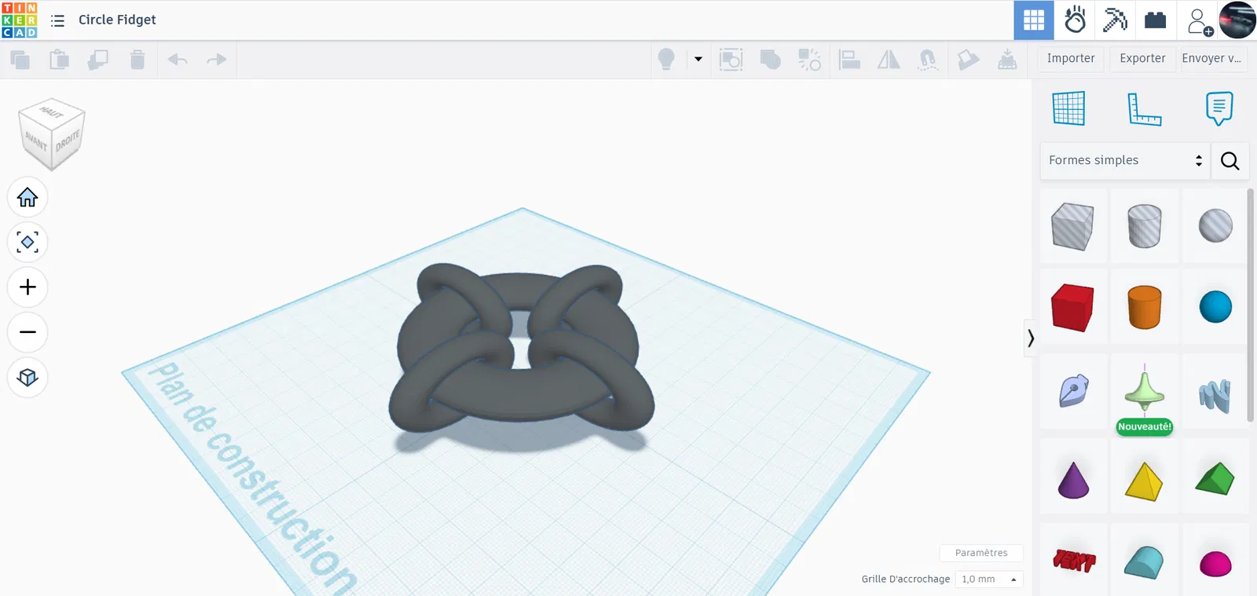Open the Sim Lab apple icon
This screenshot has height=596, width=1257.
click(1075, 20)
